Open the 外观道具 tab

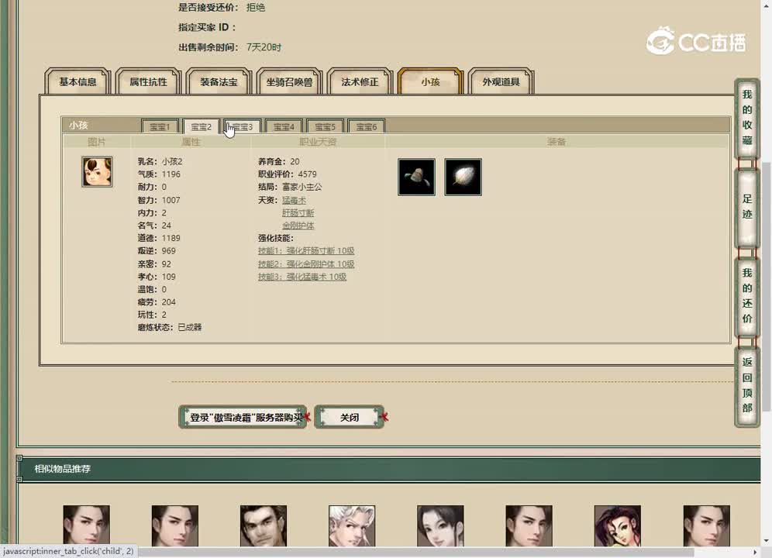coord(501,81)
